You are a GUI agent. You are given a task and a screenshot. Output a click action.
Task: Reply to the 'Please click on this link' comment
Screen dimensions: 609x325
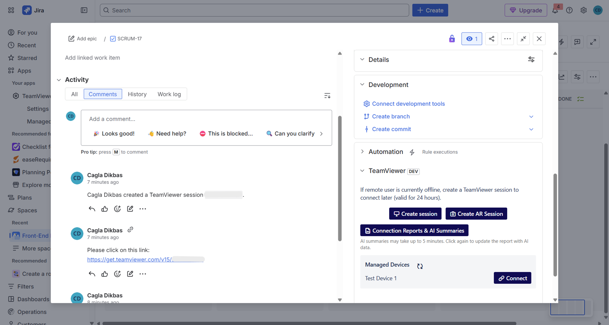click(92, 274)
